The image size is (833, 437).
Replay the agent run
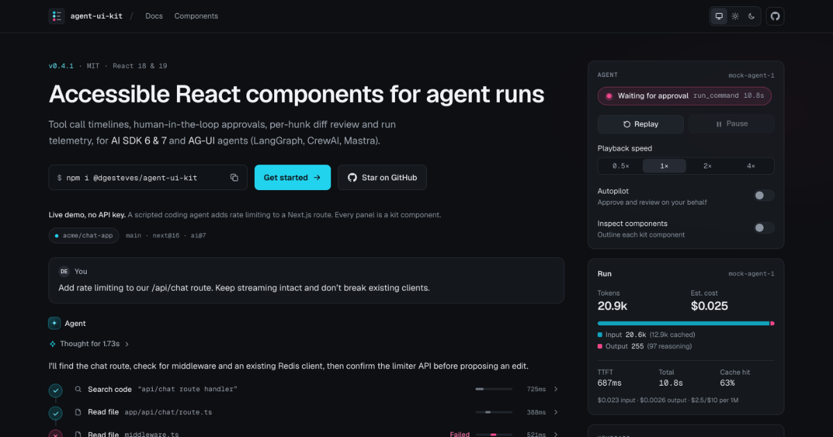641,124
